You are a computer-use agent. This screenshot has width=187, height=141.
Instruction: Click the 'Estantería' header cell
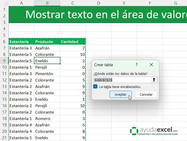pyautogui.click(x=22, y=42)
